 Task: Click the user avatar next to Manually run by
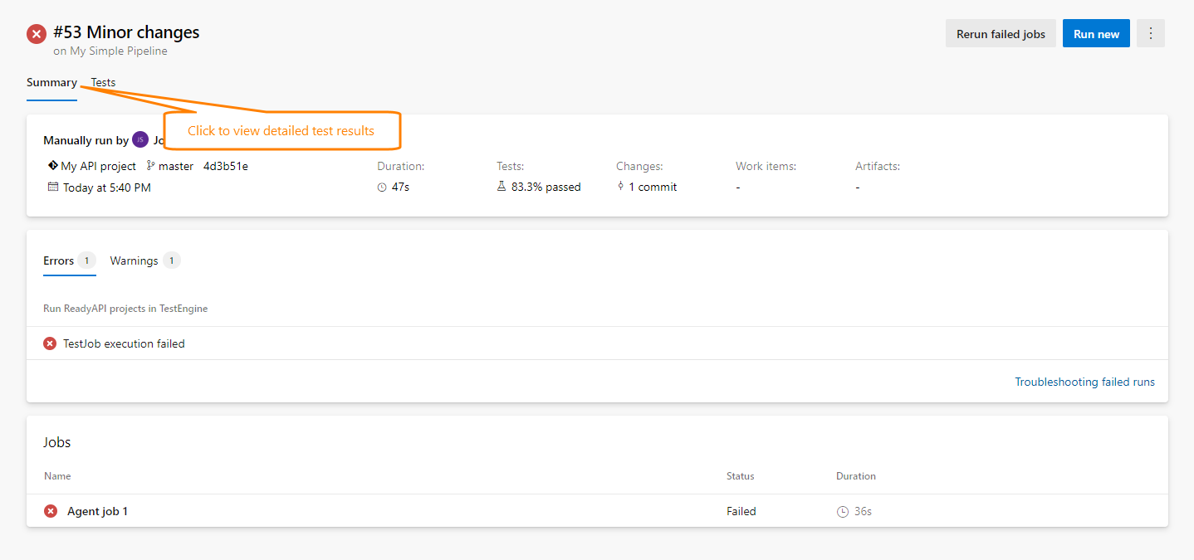coord(139,139)
